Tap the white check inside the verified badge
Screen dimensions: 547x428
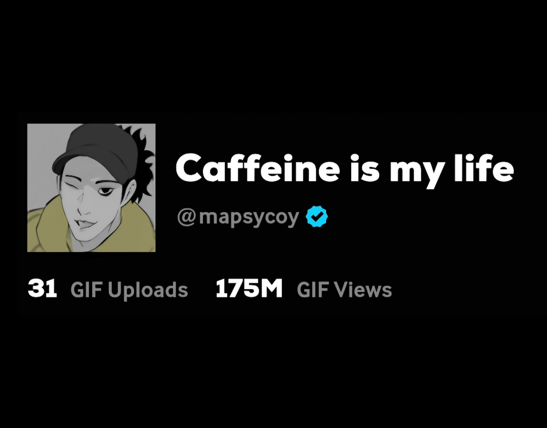click(317, 216)
